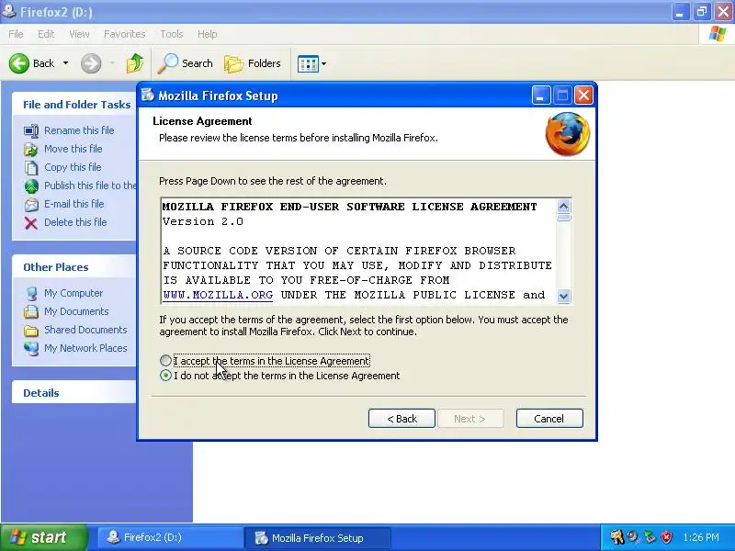Collapse the File and Folder Tasks panel header
The width and height of the screenshot is (735, 551).
click(75, 105)
